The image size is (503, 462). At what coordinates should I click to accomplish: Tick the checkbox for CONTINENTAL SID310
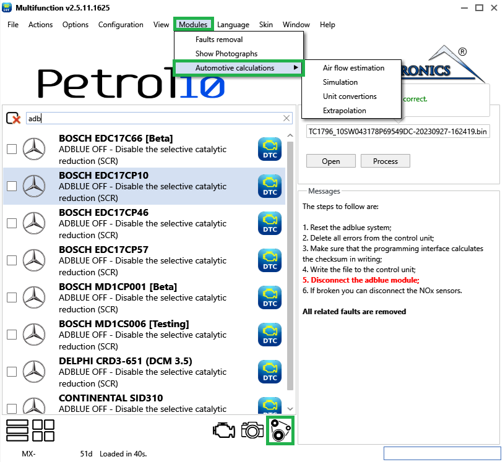tap(12, 409)
